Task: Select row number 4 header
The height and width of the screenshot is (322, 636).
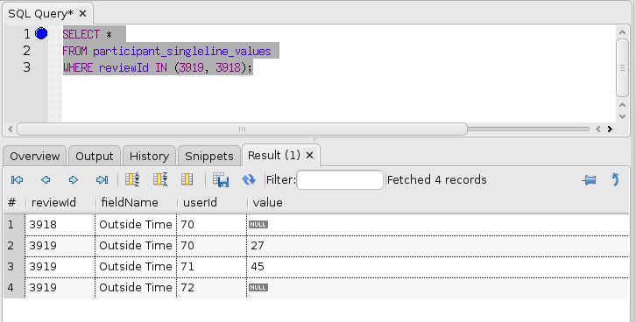Action: tap(14, 288)
